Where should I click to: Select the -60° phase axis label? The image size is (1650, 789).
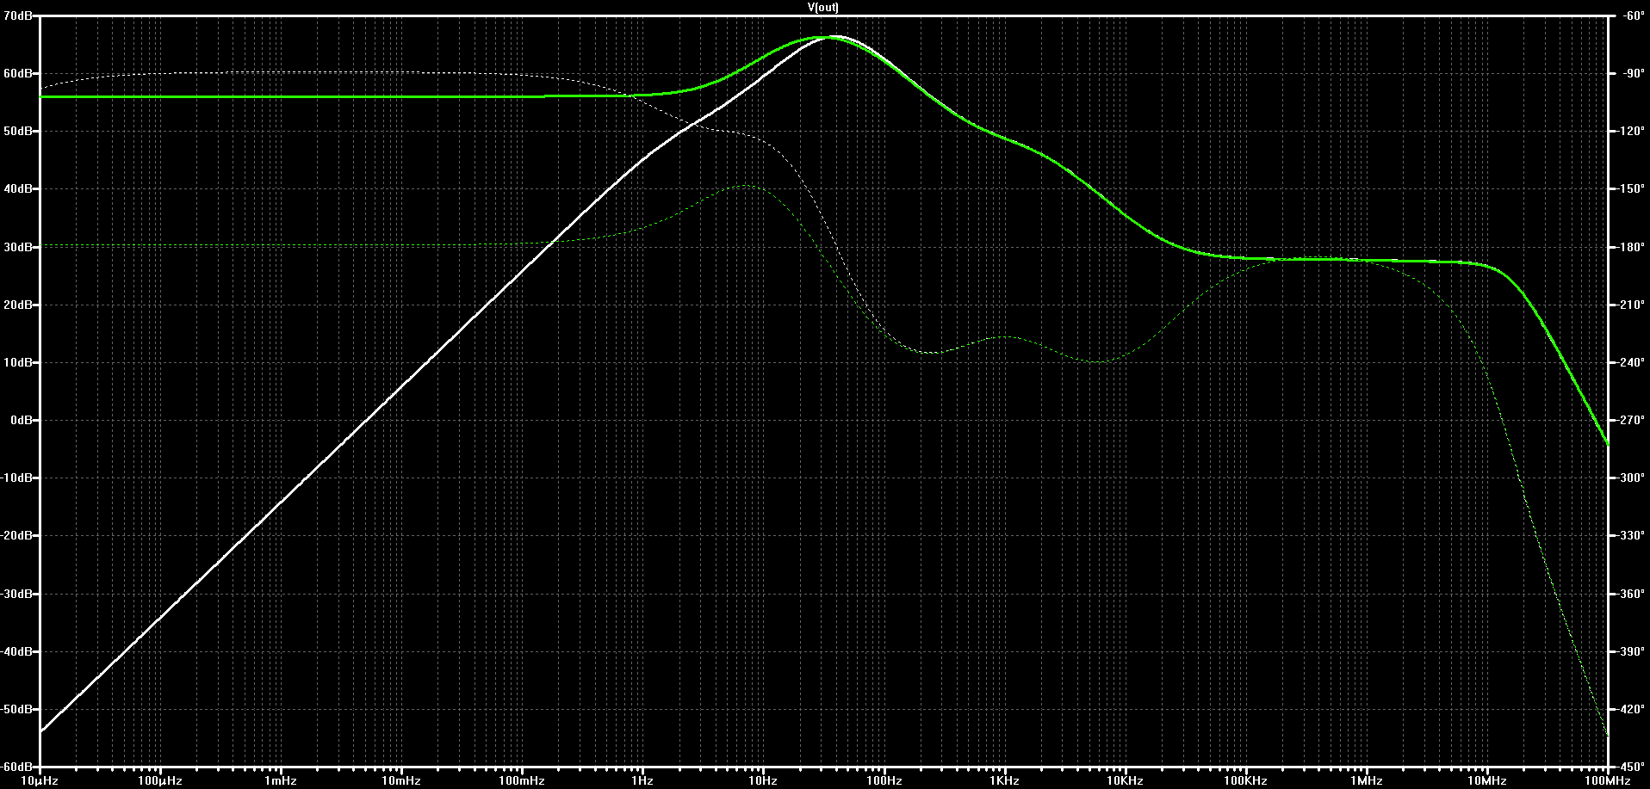1628,15
